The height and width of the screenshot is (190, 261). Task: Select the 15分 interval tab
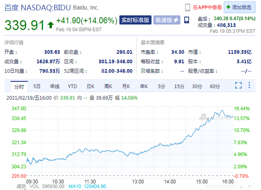point(179,87)
